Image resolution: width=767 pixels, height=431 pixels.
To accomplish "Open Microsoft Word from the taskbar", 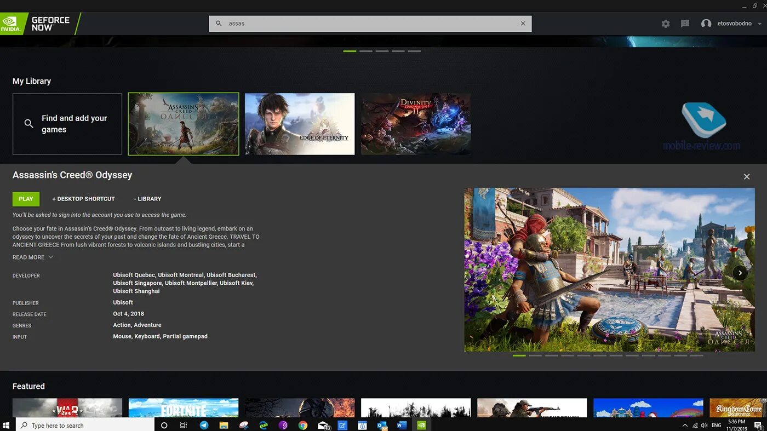I will point(402,425).
